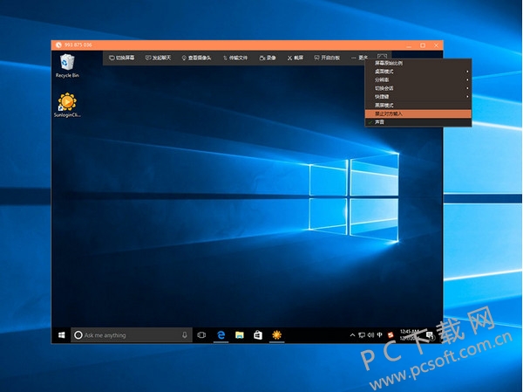
Task: Open 传输文件 file transfer tool
Action: coord(235,58)
